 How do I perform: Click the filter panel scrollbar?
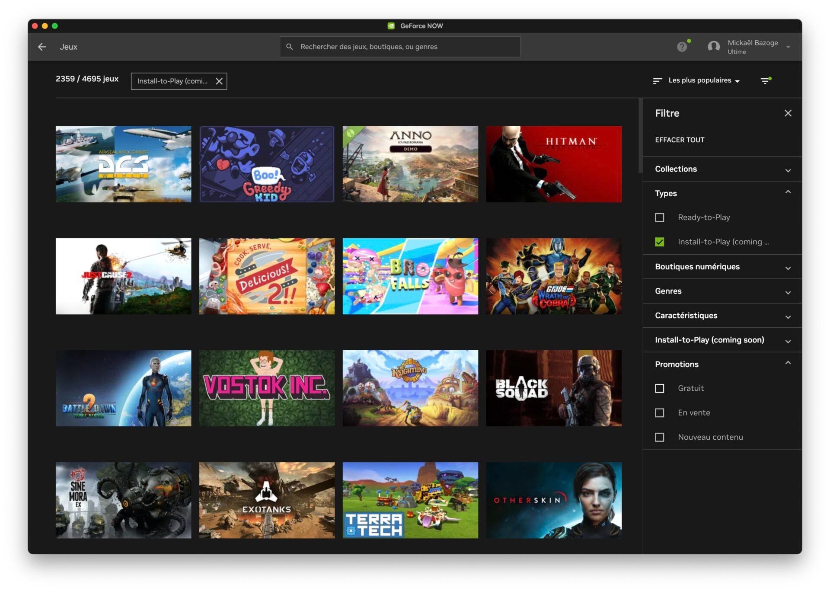(x=641, y=136)
